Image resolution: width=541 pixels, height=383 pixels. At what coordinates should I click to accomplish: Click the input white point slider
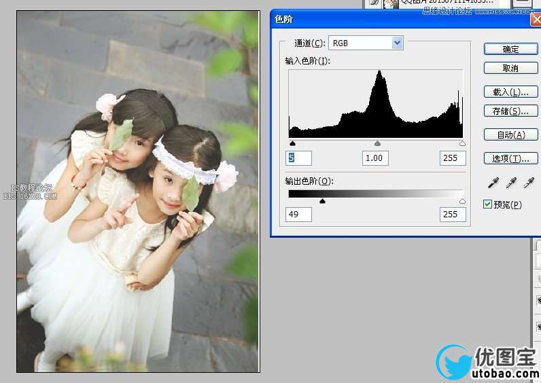(x=462, y=143)
